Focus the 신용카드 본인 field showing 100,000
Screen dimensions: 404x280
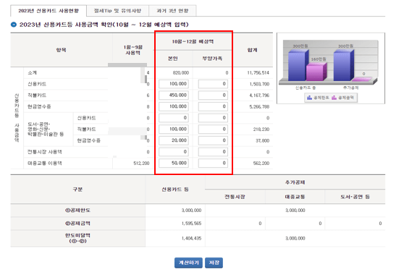click(x=174, y=84)
